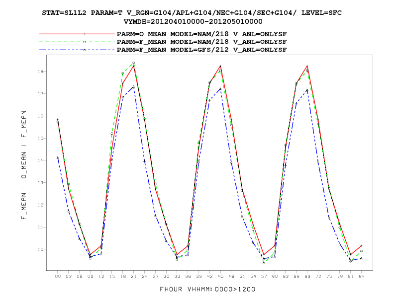This screenshot has width=394, height=304.
Task: Click the x-axis forecast hour label 27
Action: tap(155, 276)
